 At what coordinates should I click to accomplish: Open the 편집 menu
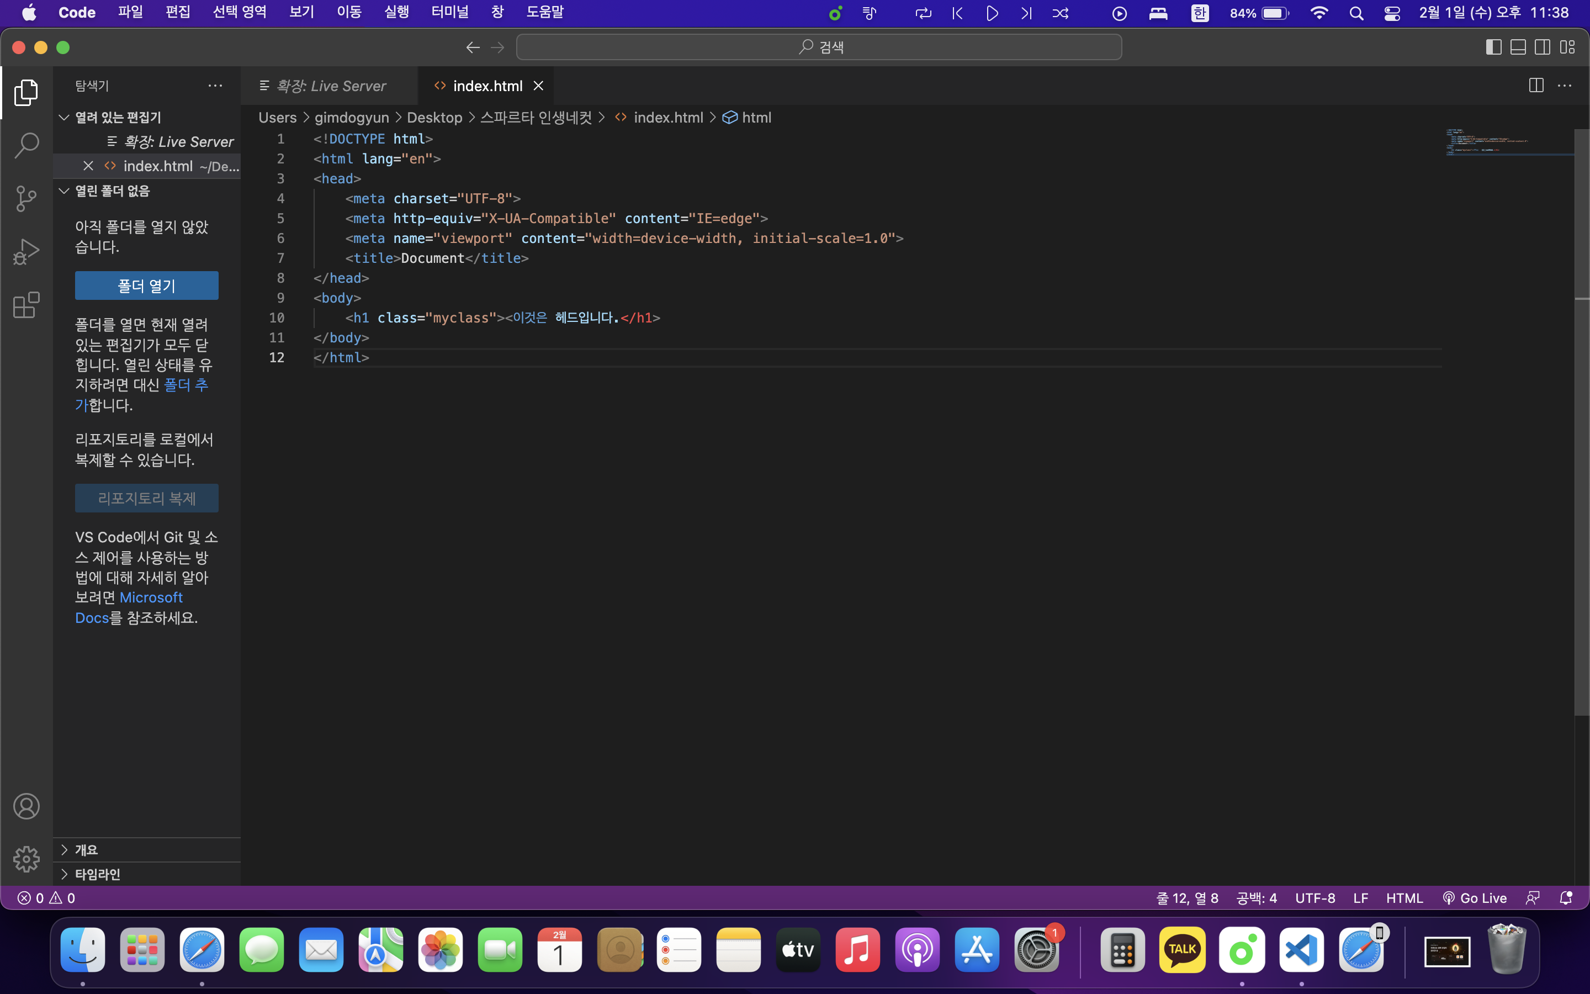177,13
